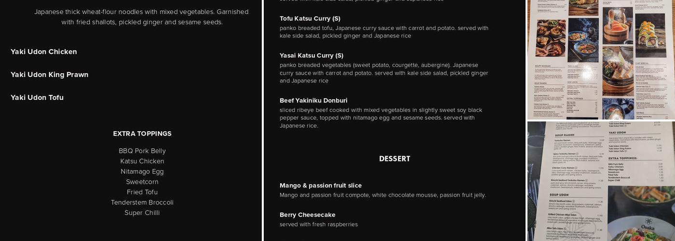Click the Beef Yakiniku Donburi description text
The width and height of the screenshot is (675, 241).
[381, 118]
